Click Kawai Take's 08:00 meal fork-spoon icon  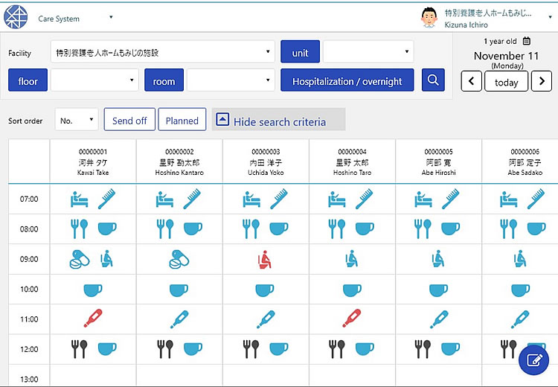pos(79,228)
